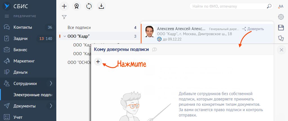Collapse the ООО "Кадр" tree node
The image size is (288, 121).
(65, 36)
